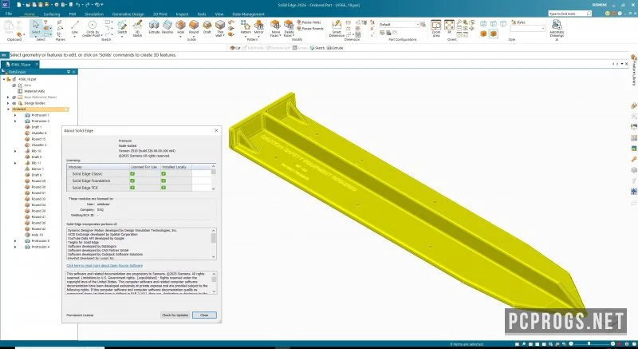This screenshot has width=638, height=349.
Task: Toggle visibility eye for Base node
Action: tap(14, 85)
